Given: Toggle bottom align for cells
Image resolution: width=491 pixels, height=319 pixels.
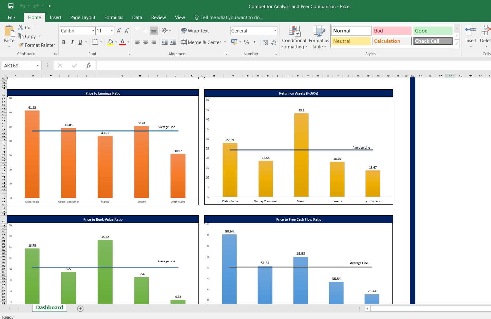Looking at the screenshot, I should (x=153, y=31).
